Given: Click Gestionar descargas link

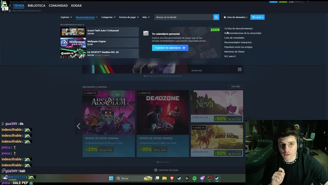Looking at the screenshot, I should (x=168, y=170).
